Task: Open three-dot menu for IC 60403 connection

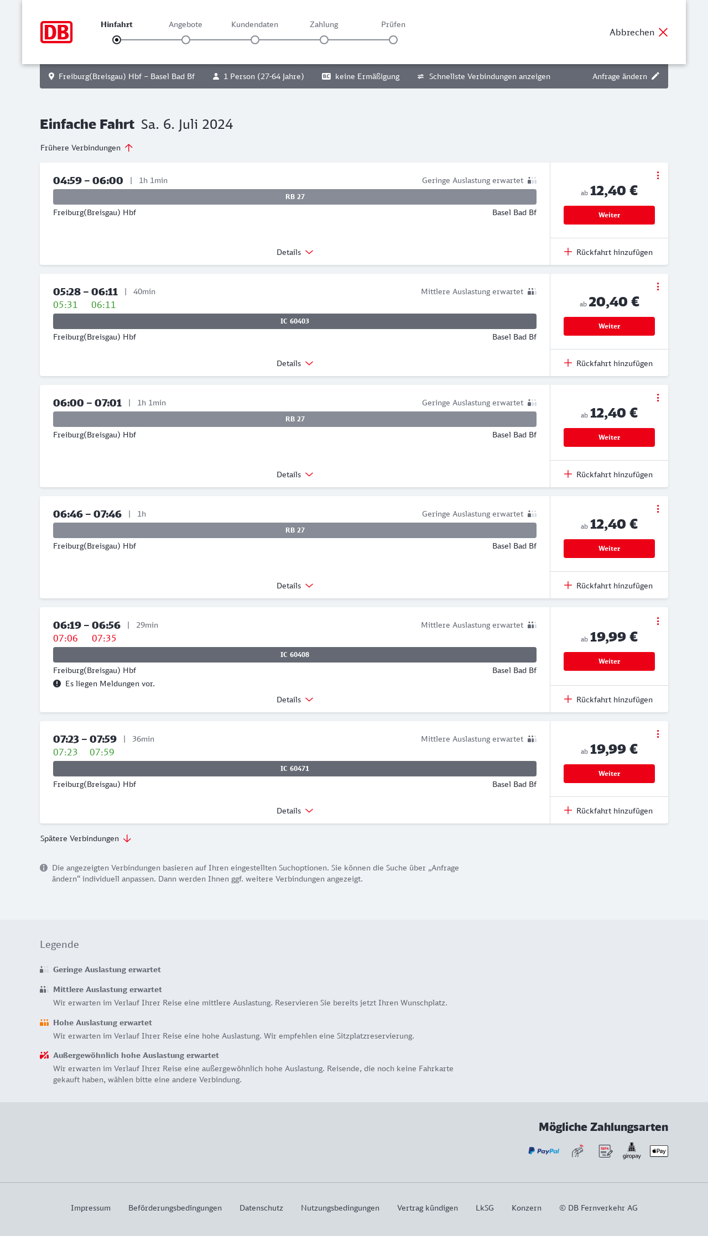Action: (658, 286)
